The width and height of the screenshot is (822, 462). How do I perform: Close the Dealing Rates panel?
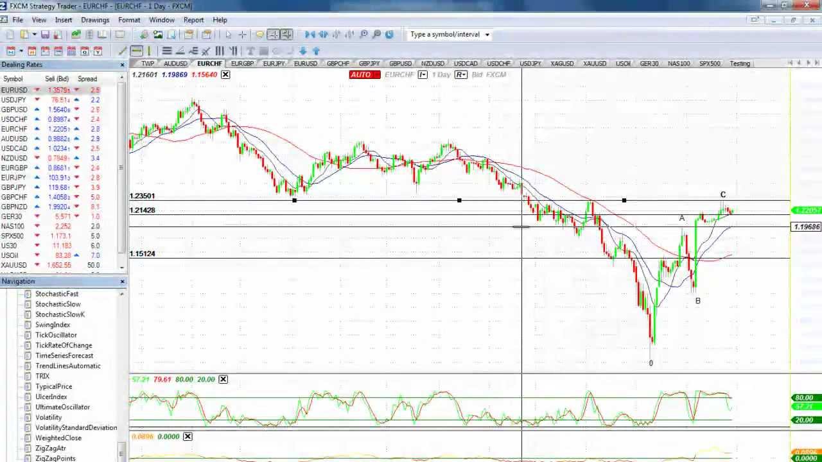pos(122,65)
